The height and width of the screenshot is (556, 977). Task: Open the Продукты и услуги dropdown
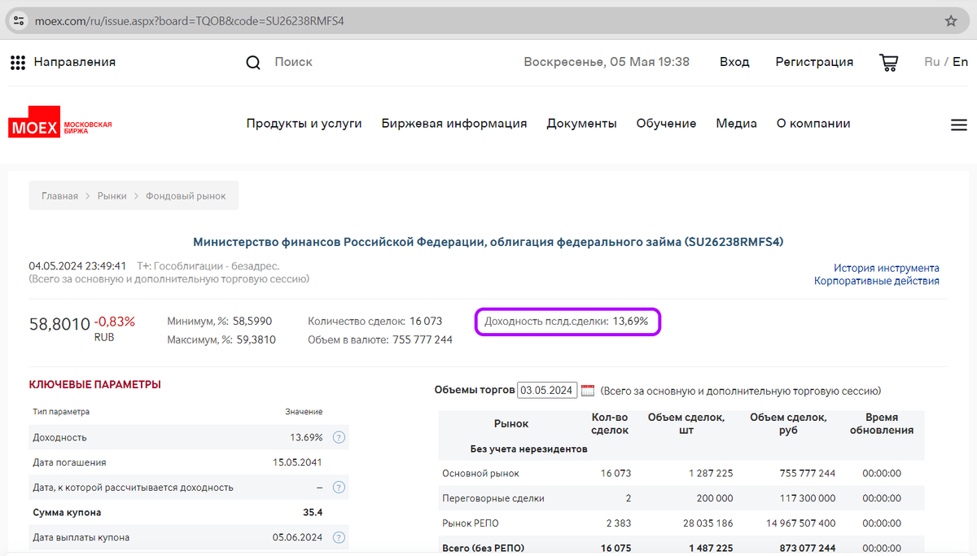(304, 123)
